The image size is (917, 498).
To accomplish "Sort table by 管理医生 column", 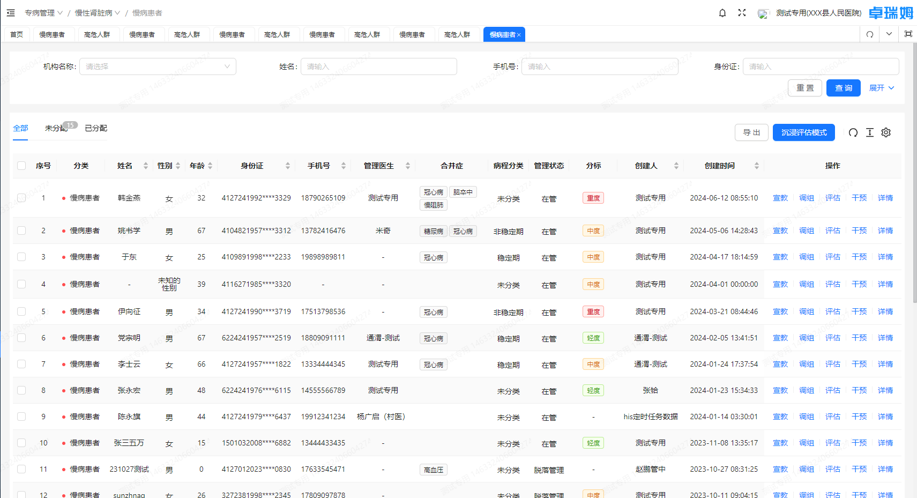I will click(408, 166).
